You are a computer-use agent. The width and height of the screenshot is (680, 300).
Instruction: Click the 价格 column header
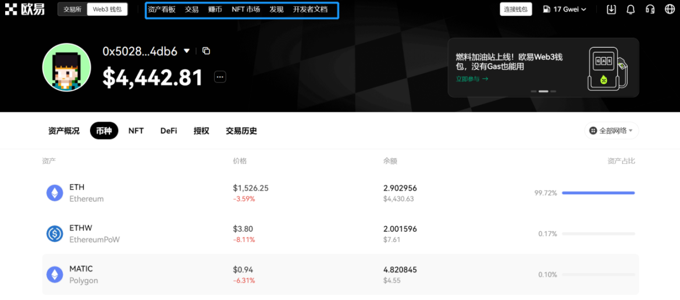(x=240, y=161)
